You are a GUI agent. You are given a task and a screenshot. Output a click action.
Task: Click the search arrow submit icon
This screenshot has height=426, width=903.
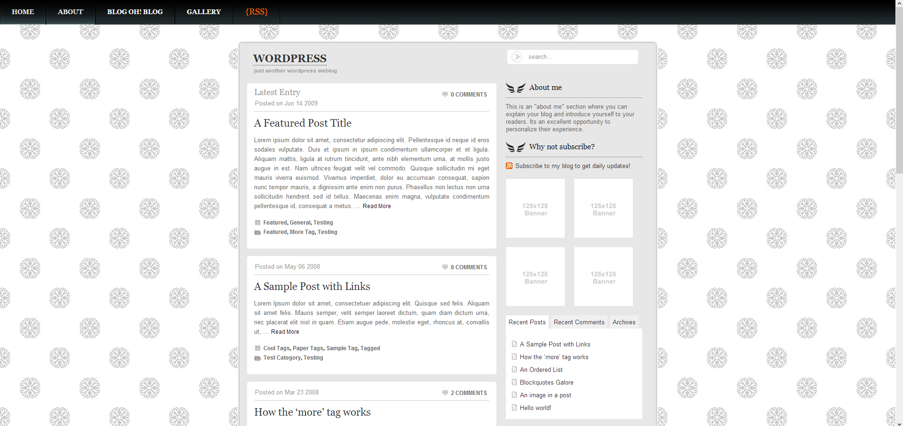click(517, 57)
